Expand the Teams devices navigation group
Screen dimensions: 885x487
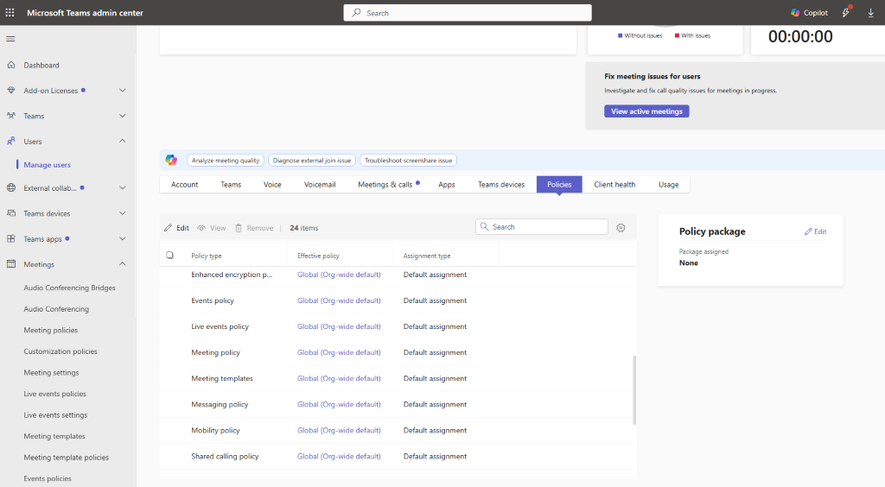tap(123, 213)
